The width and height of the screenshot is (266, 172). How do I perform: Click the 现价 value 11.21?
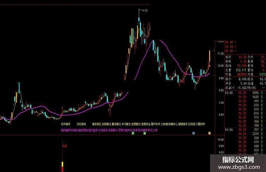coord(242,57)
